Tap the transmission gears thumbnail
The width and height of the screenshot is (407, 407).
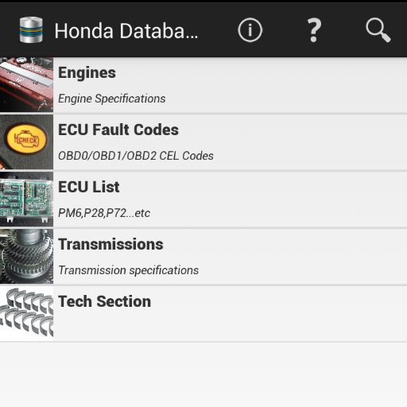tap(26, 257)
